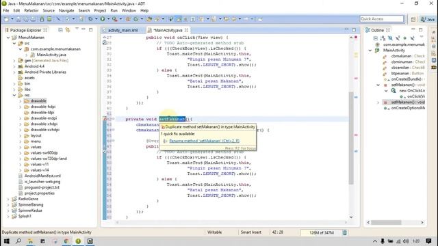Toggle Mark Occurrences in the toolbar
The height and width of the screenshot is (246, 438).
point(179,19)
